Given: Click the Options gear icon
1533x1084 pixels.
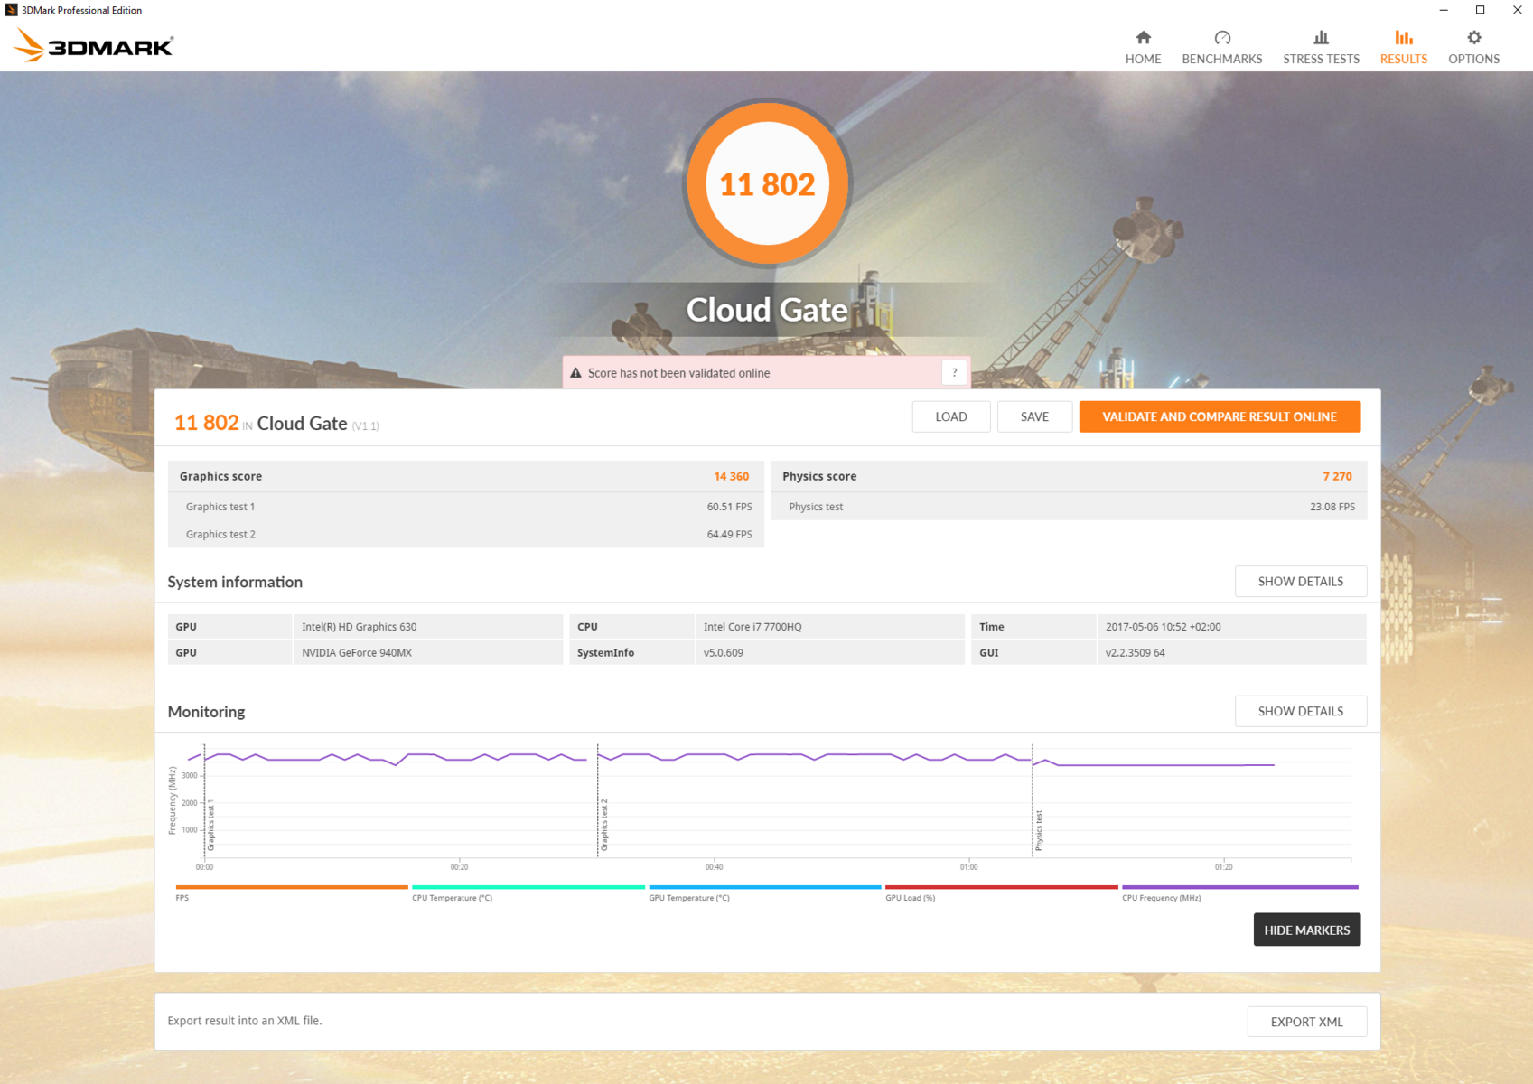Looking at the screenshot, I should 1474,37.
